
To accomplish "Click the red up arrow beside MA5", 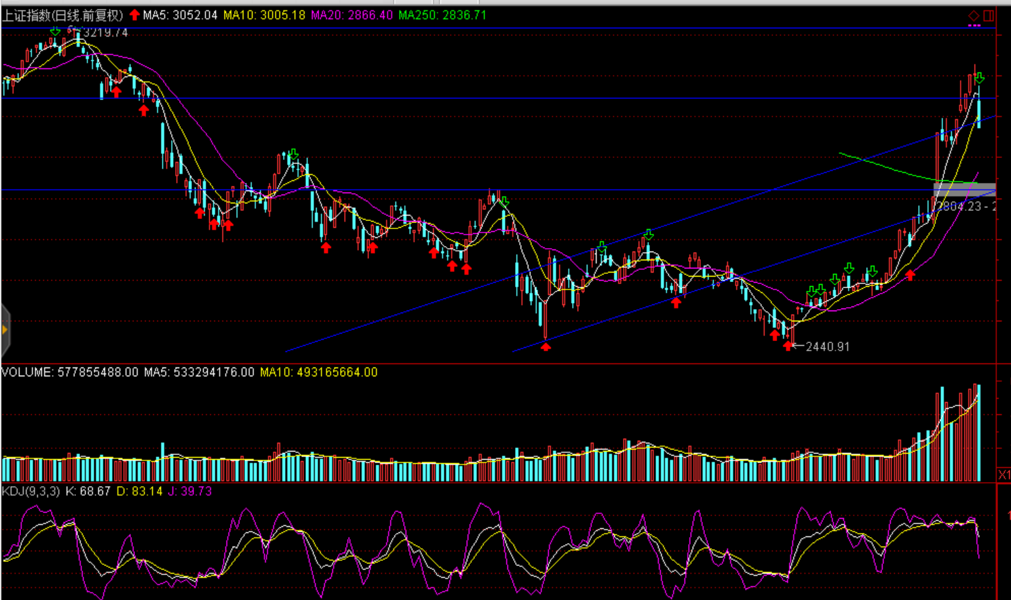I will point(134,15).
